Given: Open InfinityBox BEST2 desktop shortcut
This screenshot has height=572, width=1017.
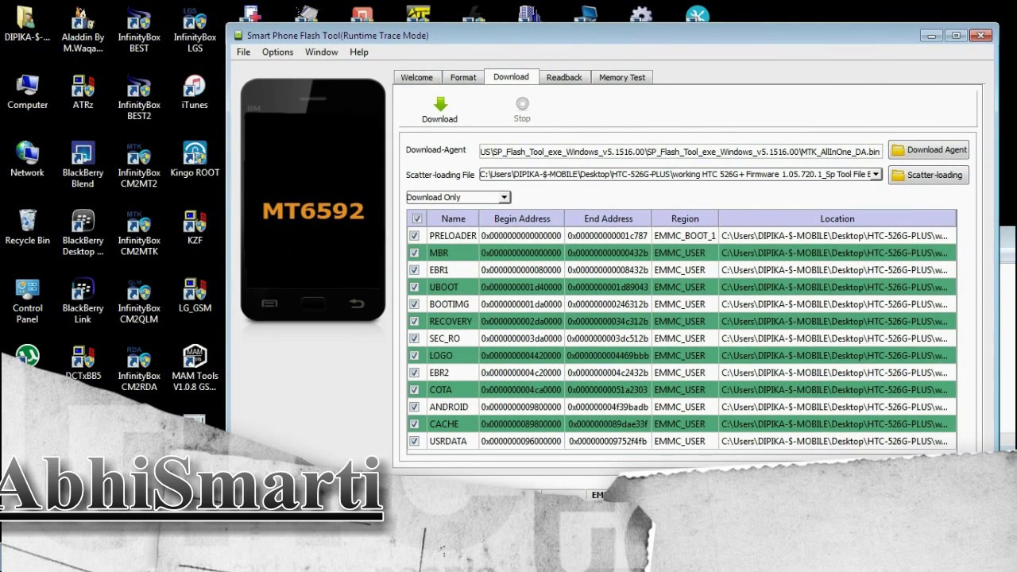Looking at the screenshot, I should click(x=139, y=97).
